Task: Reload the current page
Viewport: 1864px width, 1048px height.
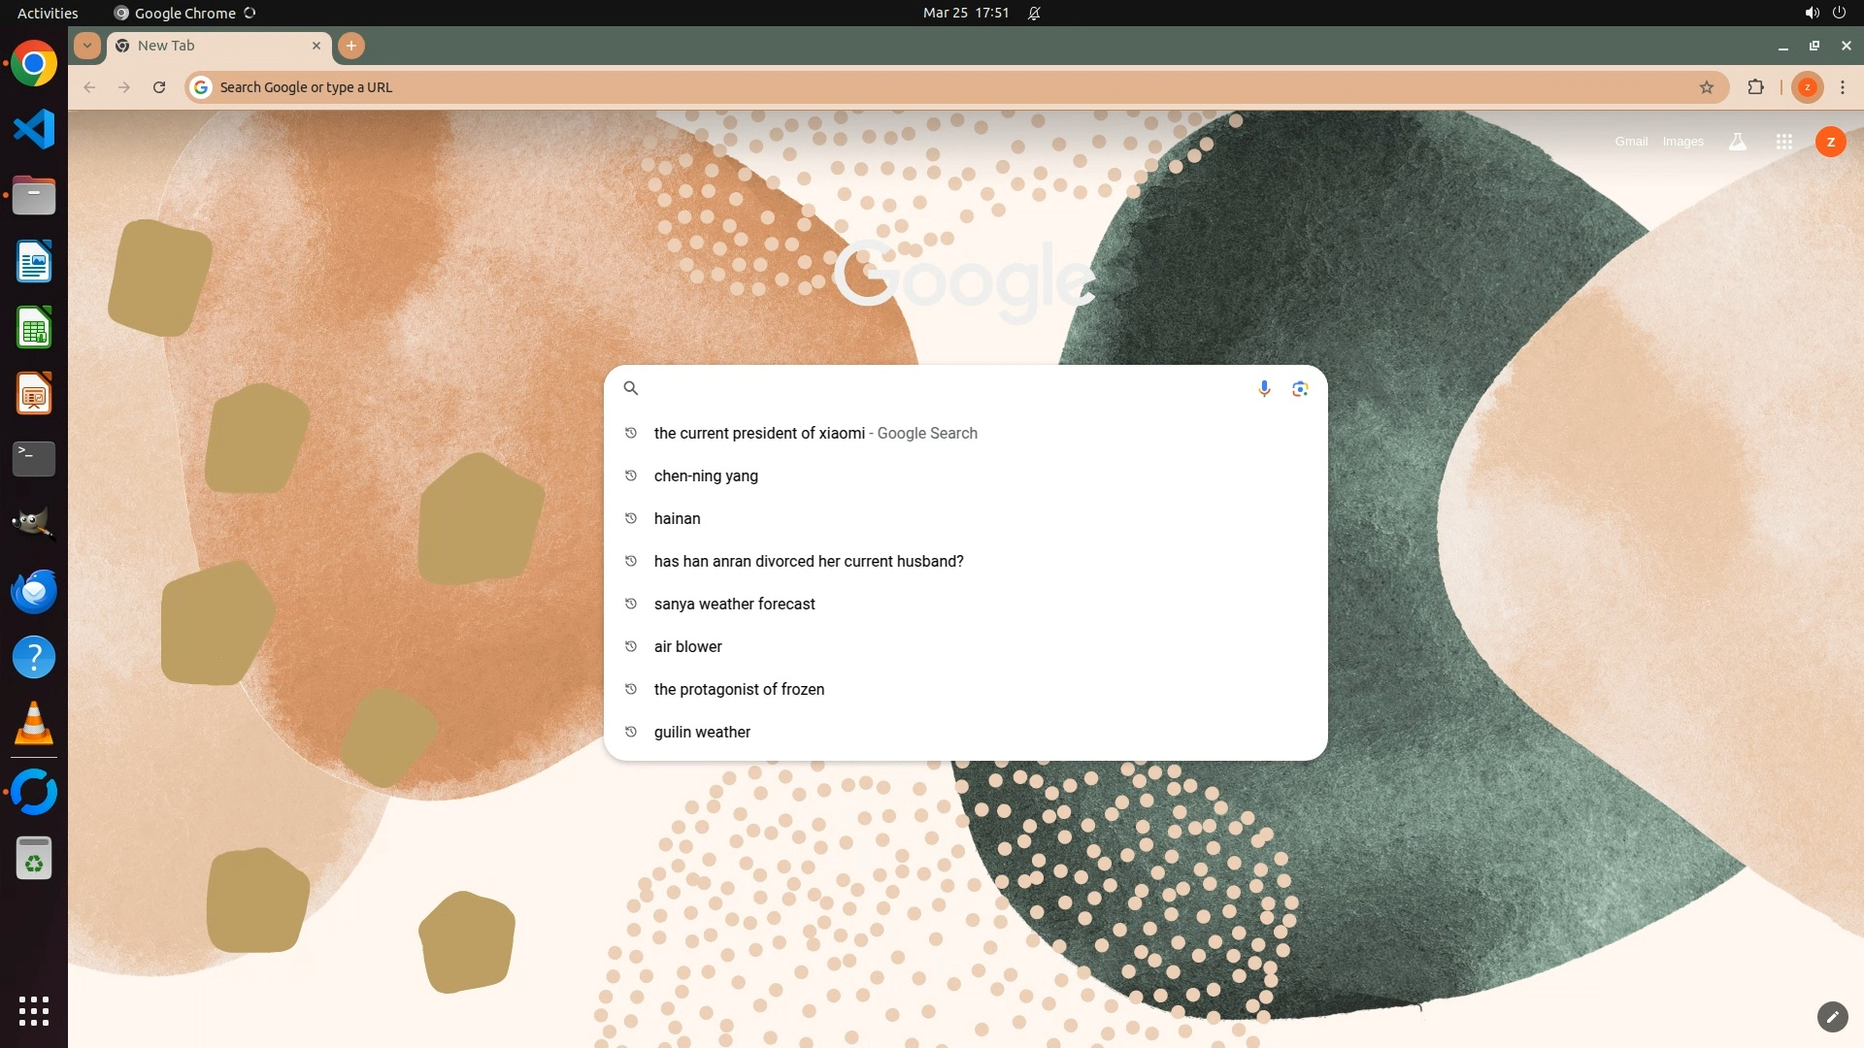Action: point(159,87)
